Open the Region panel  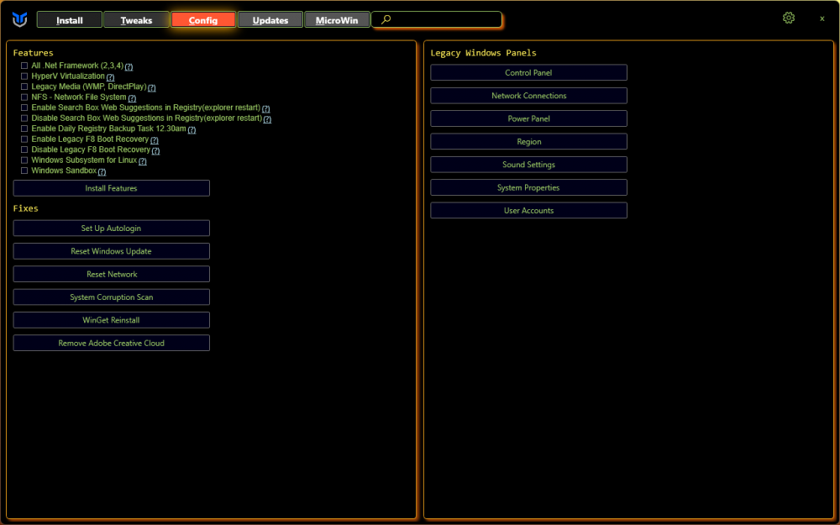click(528, 141)
